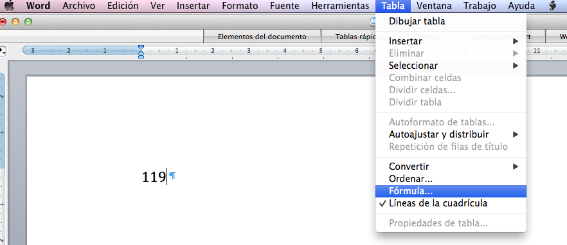The height and width of the screenshot is (245, 567).
Task: Open the Ayuda menu
Action: pyautogui.click(x=521, y=6)
